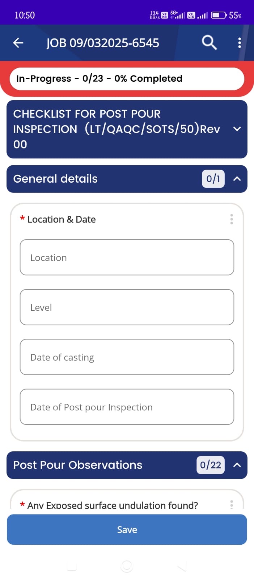Screen dimensions: 254x581
Task: Tap the Save button
Action: point(127,529)
